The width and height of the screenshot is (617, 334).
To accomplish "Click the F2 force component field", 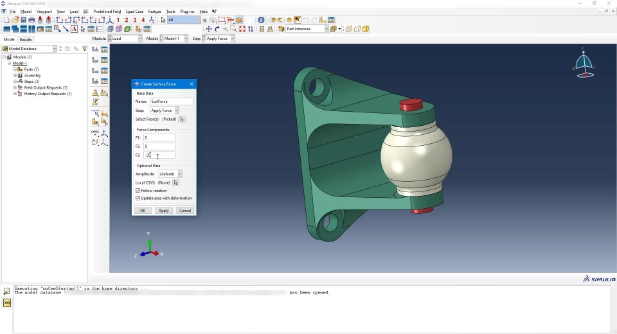I will coord(159,146).
